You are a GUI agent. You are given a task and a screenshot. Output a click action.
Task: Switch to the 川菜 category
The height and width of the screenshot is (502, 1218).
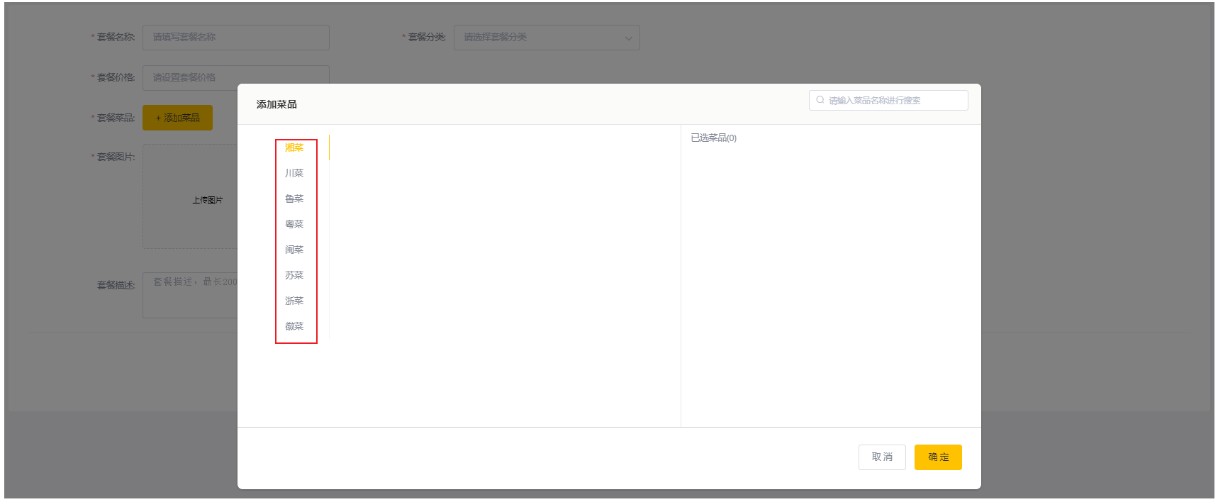tap(294, 173)
